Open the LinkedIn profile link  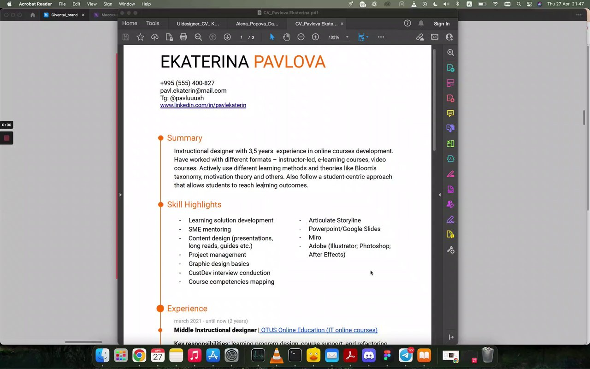coord(203,105)
